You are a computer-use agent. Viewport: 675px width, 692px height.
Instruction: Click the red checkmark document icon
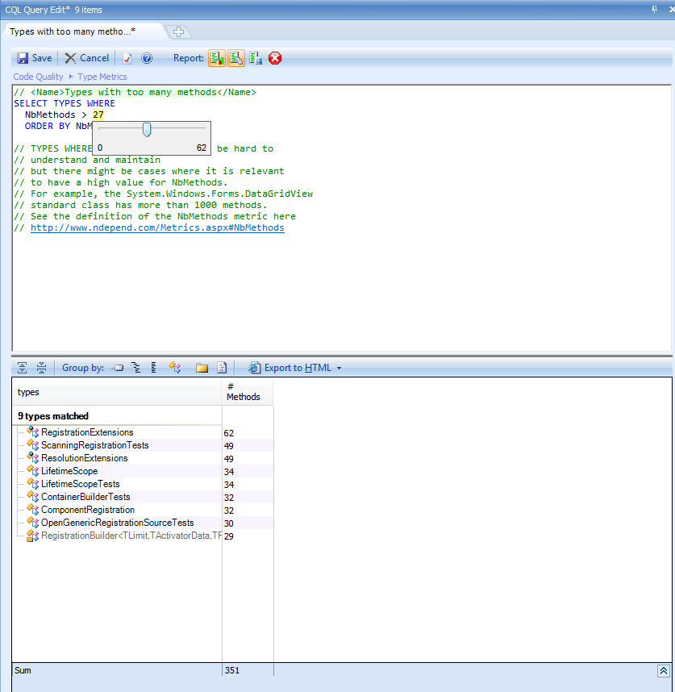coord(127,58)
